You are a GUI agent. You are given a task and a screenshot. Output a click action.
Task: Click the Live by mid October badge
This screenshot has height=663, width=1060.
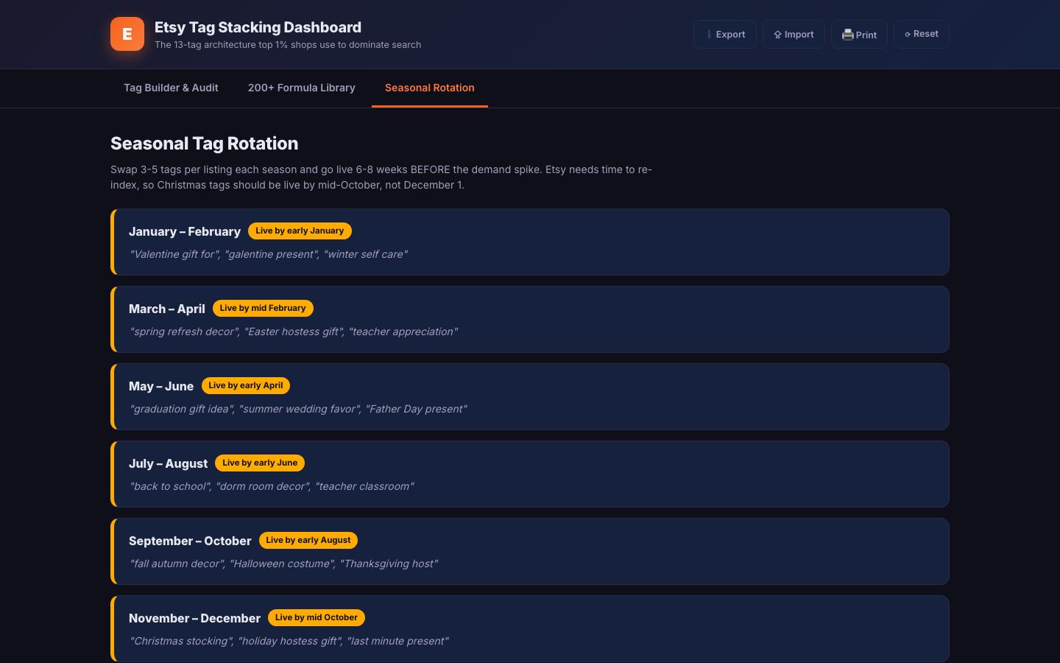point(317,617)
